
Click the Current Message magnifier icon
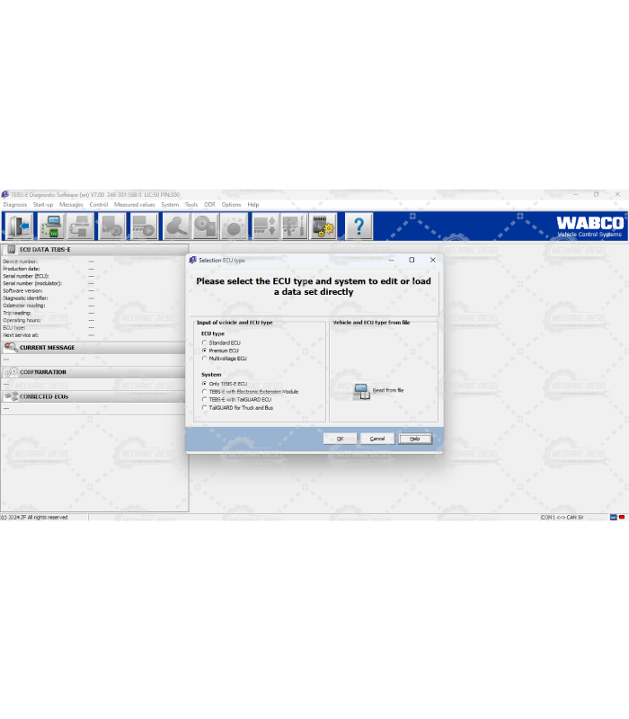coord(11,348)
